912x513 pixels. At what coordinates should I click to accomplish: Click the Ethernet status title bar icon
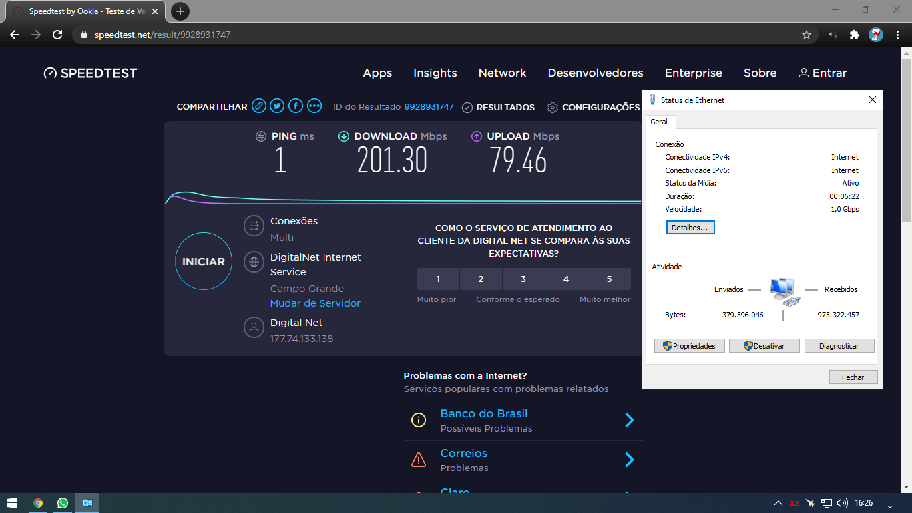point(652,100)
